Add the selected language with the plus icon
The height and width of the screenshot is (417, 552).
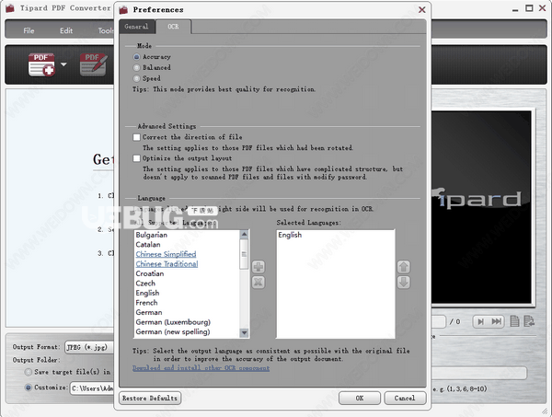point(259,267)
